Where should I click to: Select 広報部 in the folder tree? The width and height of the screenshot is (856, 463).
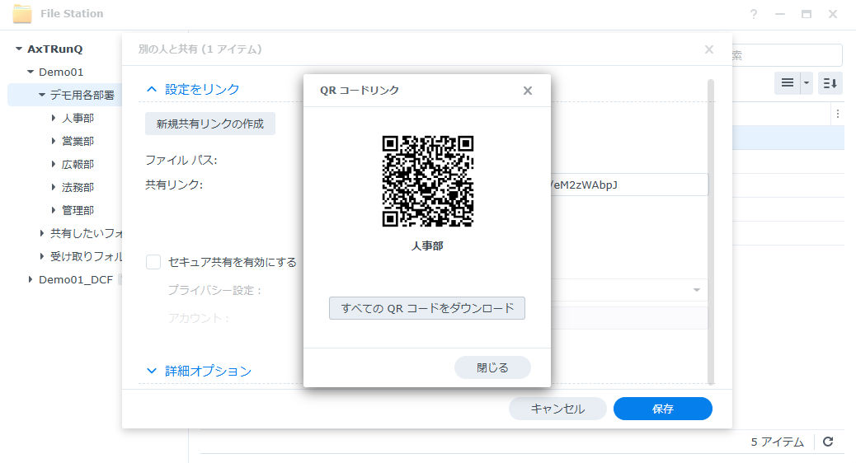click(78, 164)
